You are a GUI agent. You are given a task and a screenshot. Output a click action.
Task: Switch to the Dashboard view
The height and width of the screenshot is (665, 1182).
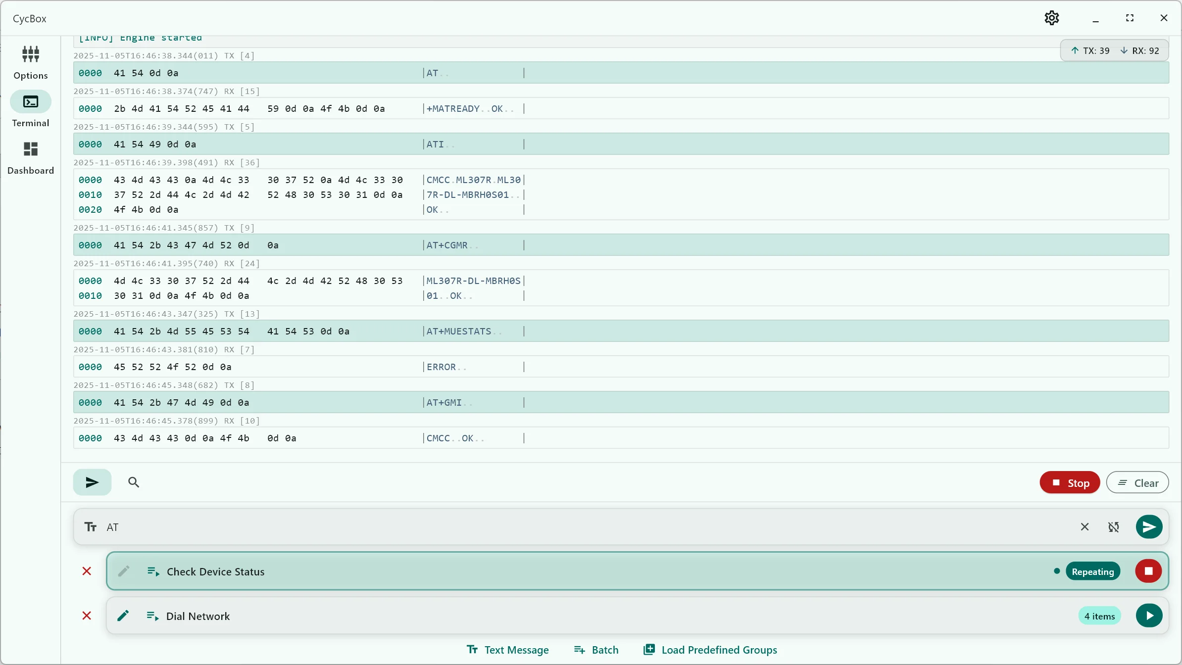tap(30, 157)
